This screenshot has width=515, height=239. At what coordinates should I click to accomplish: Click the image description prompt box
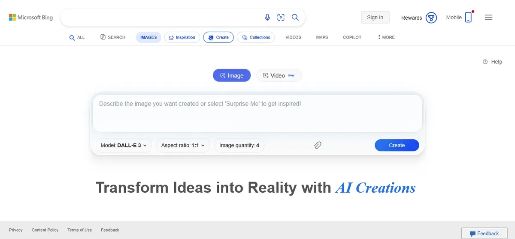(257, 114)
